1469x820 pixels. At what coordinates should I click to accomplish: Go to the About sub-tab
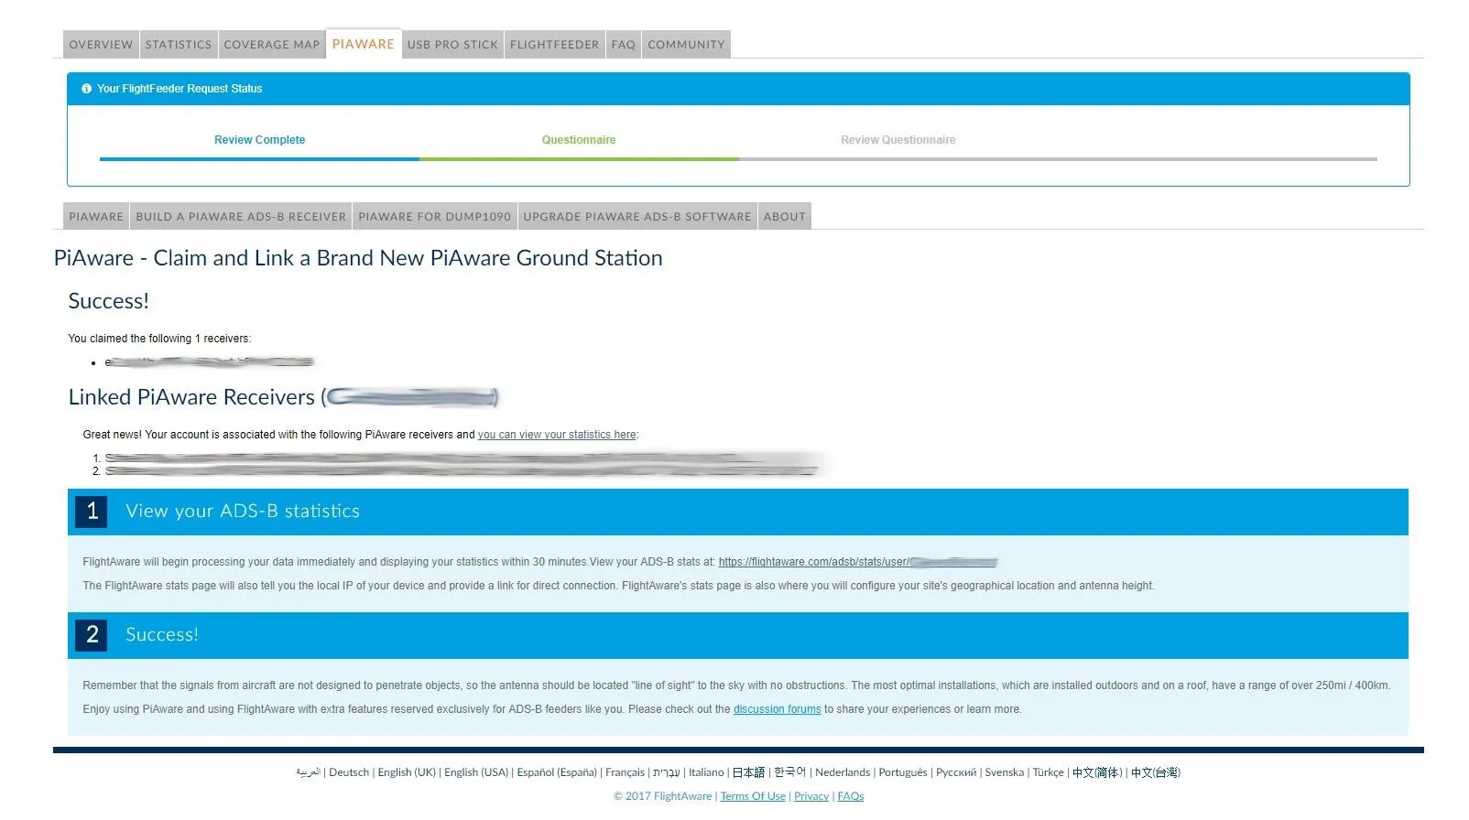785,217
